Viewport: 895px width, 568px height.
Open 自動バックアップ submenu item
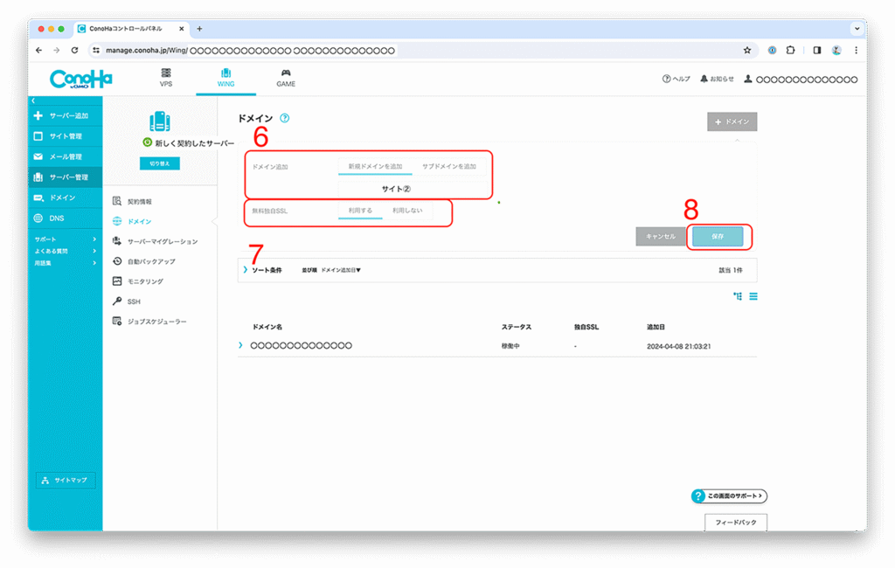(x=144, y=261)
